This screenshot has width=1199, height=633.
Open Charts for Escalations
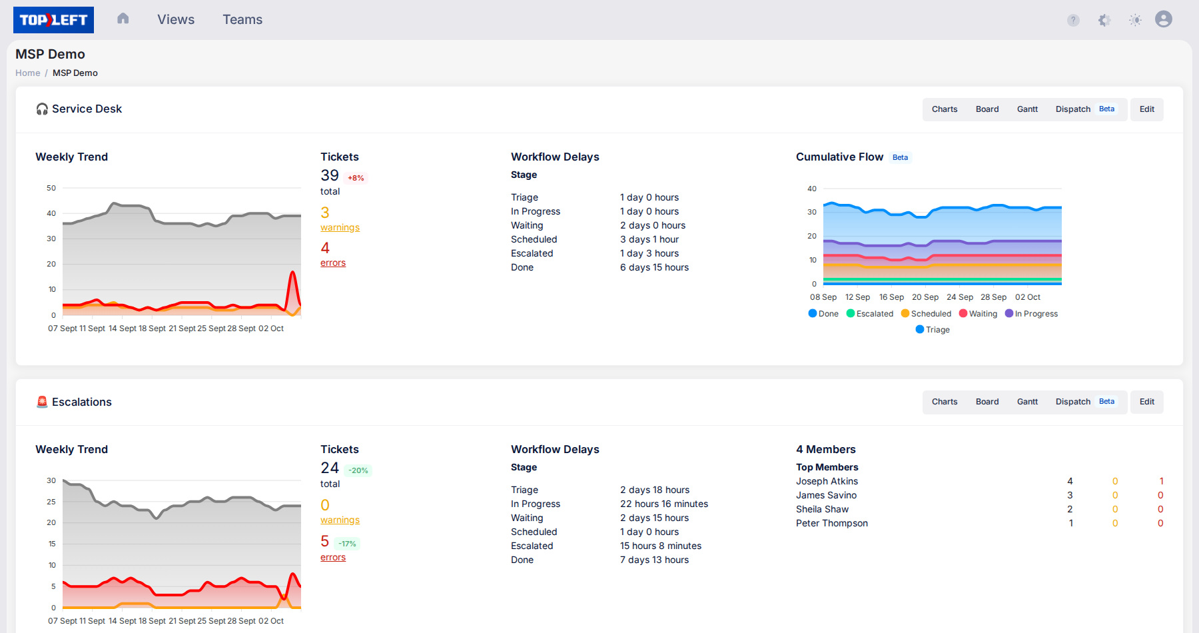pos(945,402)
